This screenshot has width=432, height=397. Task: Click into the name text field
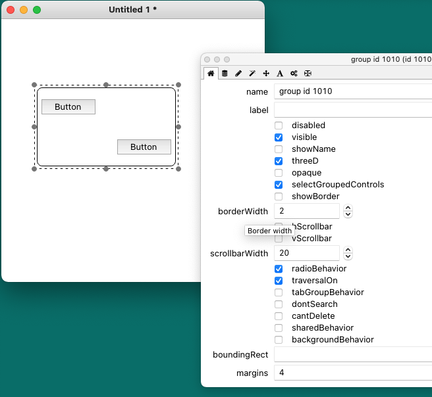352,91
